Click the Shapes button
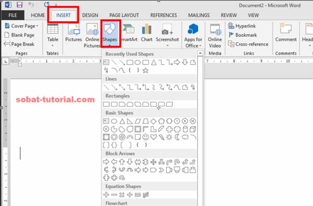 point(110,34)
